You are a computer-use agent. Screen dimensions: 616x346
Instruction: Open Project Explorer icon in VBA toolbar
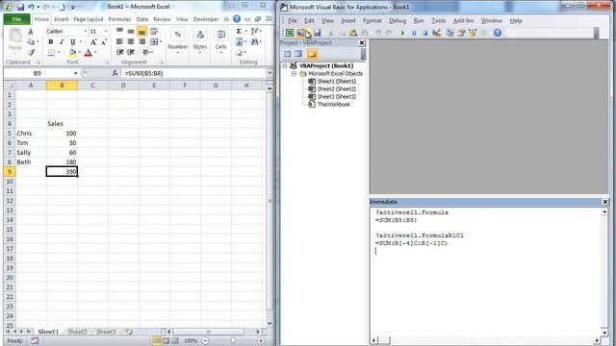[x=450, y=33]
